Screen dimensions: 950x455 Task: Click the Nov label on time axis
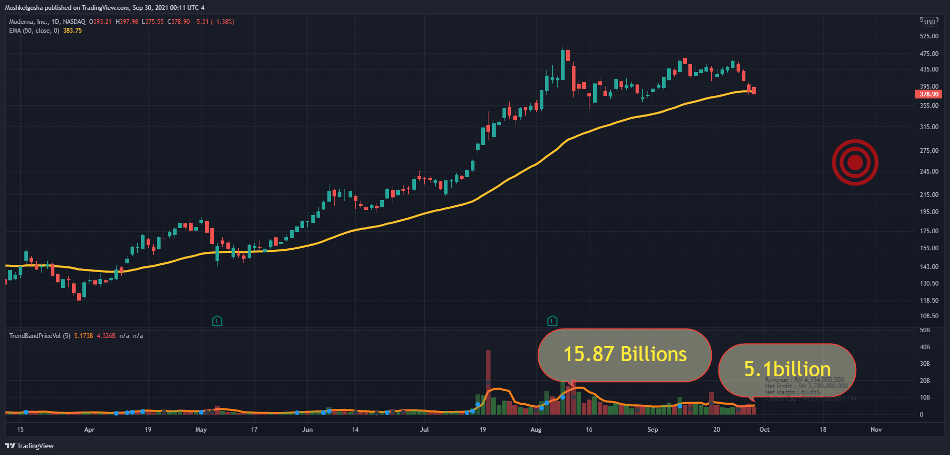pos(876,430)
